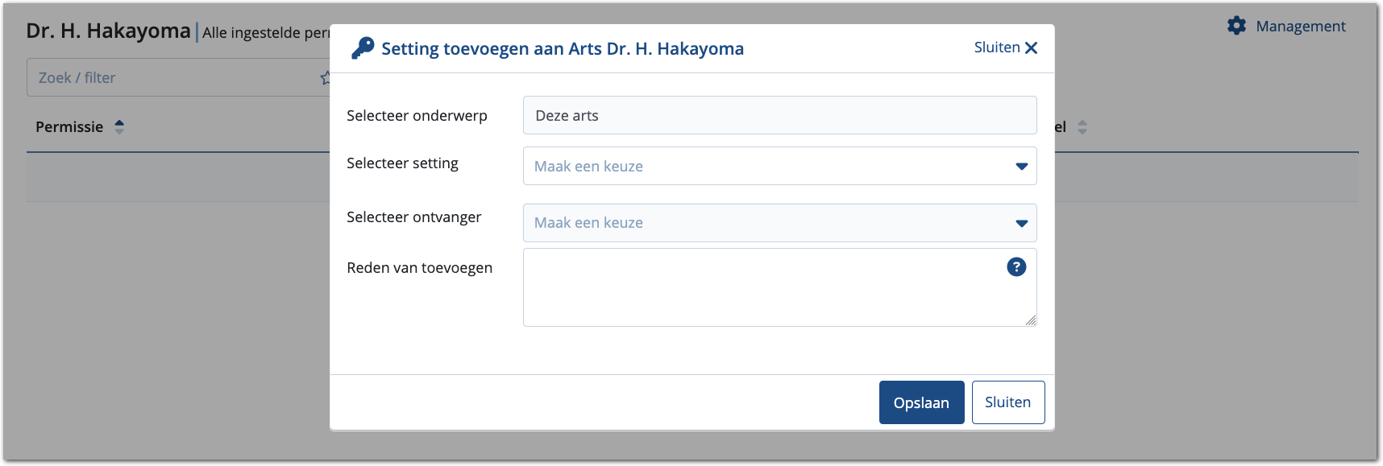The image size is (1383, 466).
Task: Click the star icon in the filter box
Action: click(326, 78)
